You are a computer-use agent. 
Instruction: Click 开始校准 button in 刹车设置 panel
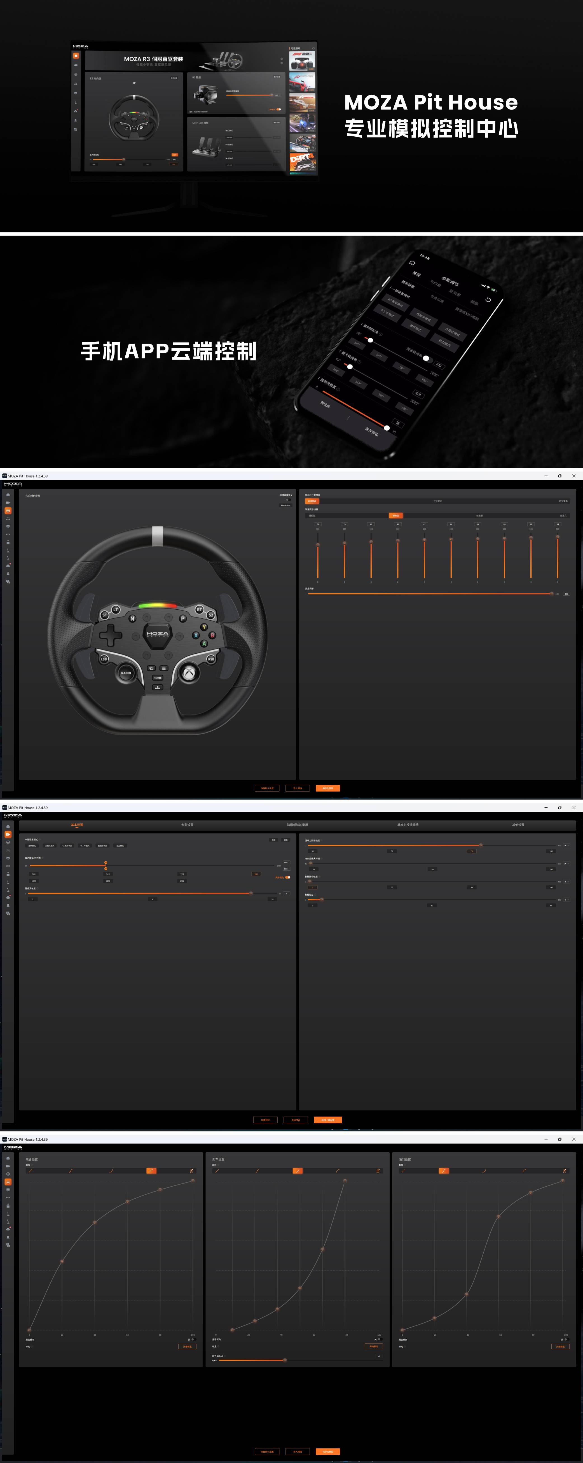[374, 1346]
